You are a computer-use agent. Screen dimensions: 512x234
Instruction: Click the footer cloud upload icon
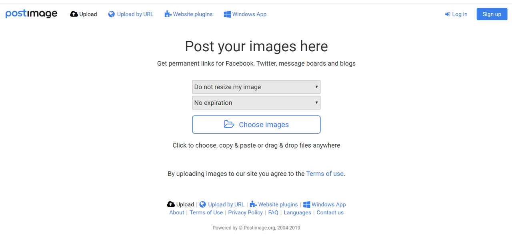tap(171, 204)
